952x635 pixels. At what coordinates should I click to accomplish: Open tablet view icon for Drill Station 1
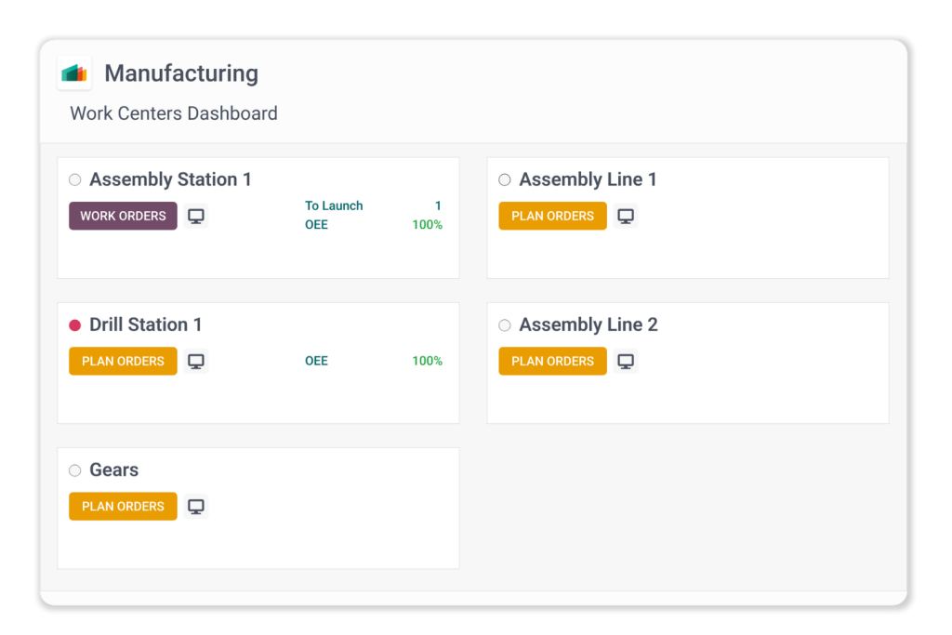[x=196, y=362]
